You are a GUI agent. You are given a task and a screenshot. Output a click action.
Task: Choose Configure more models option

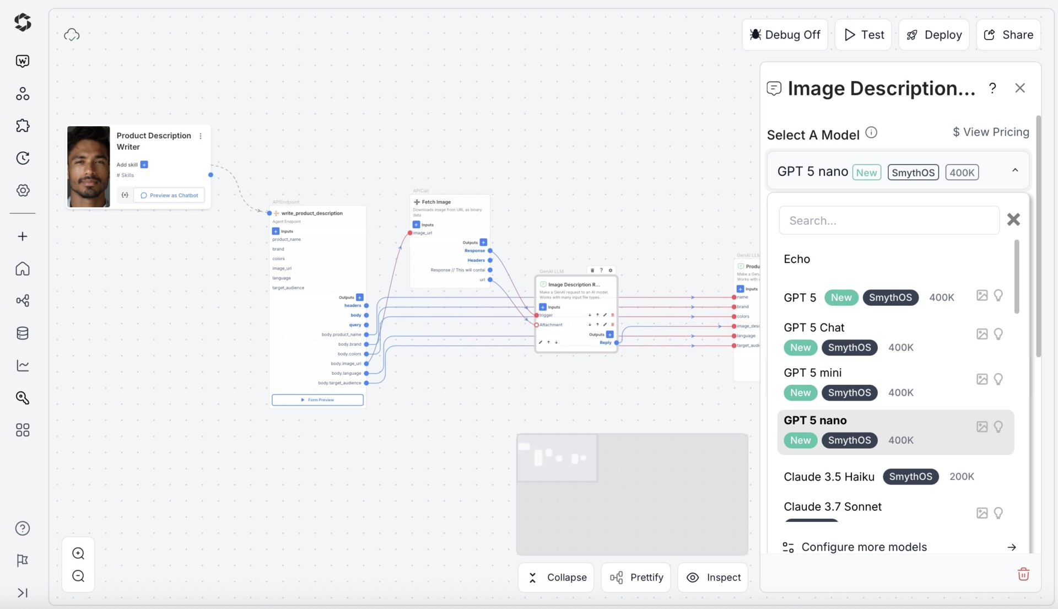click(x=864, y=547)
